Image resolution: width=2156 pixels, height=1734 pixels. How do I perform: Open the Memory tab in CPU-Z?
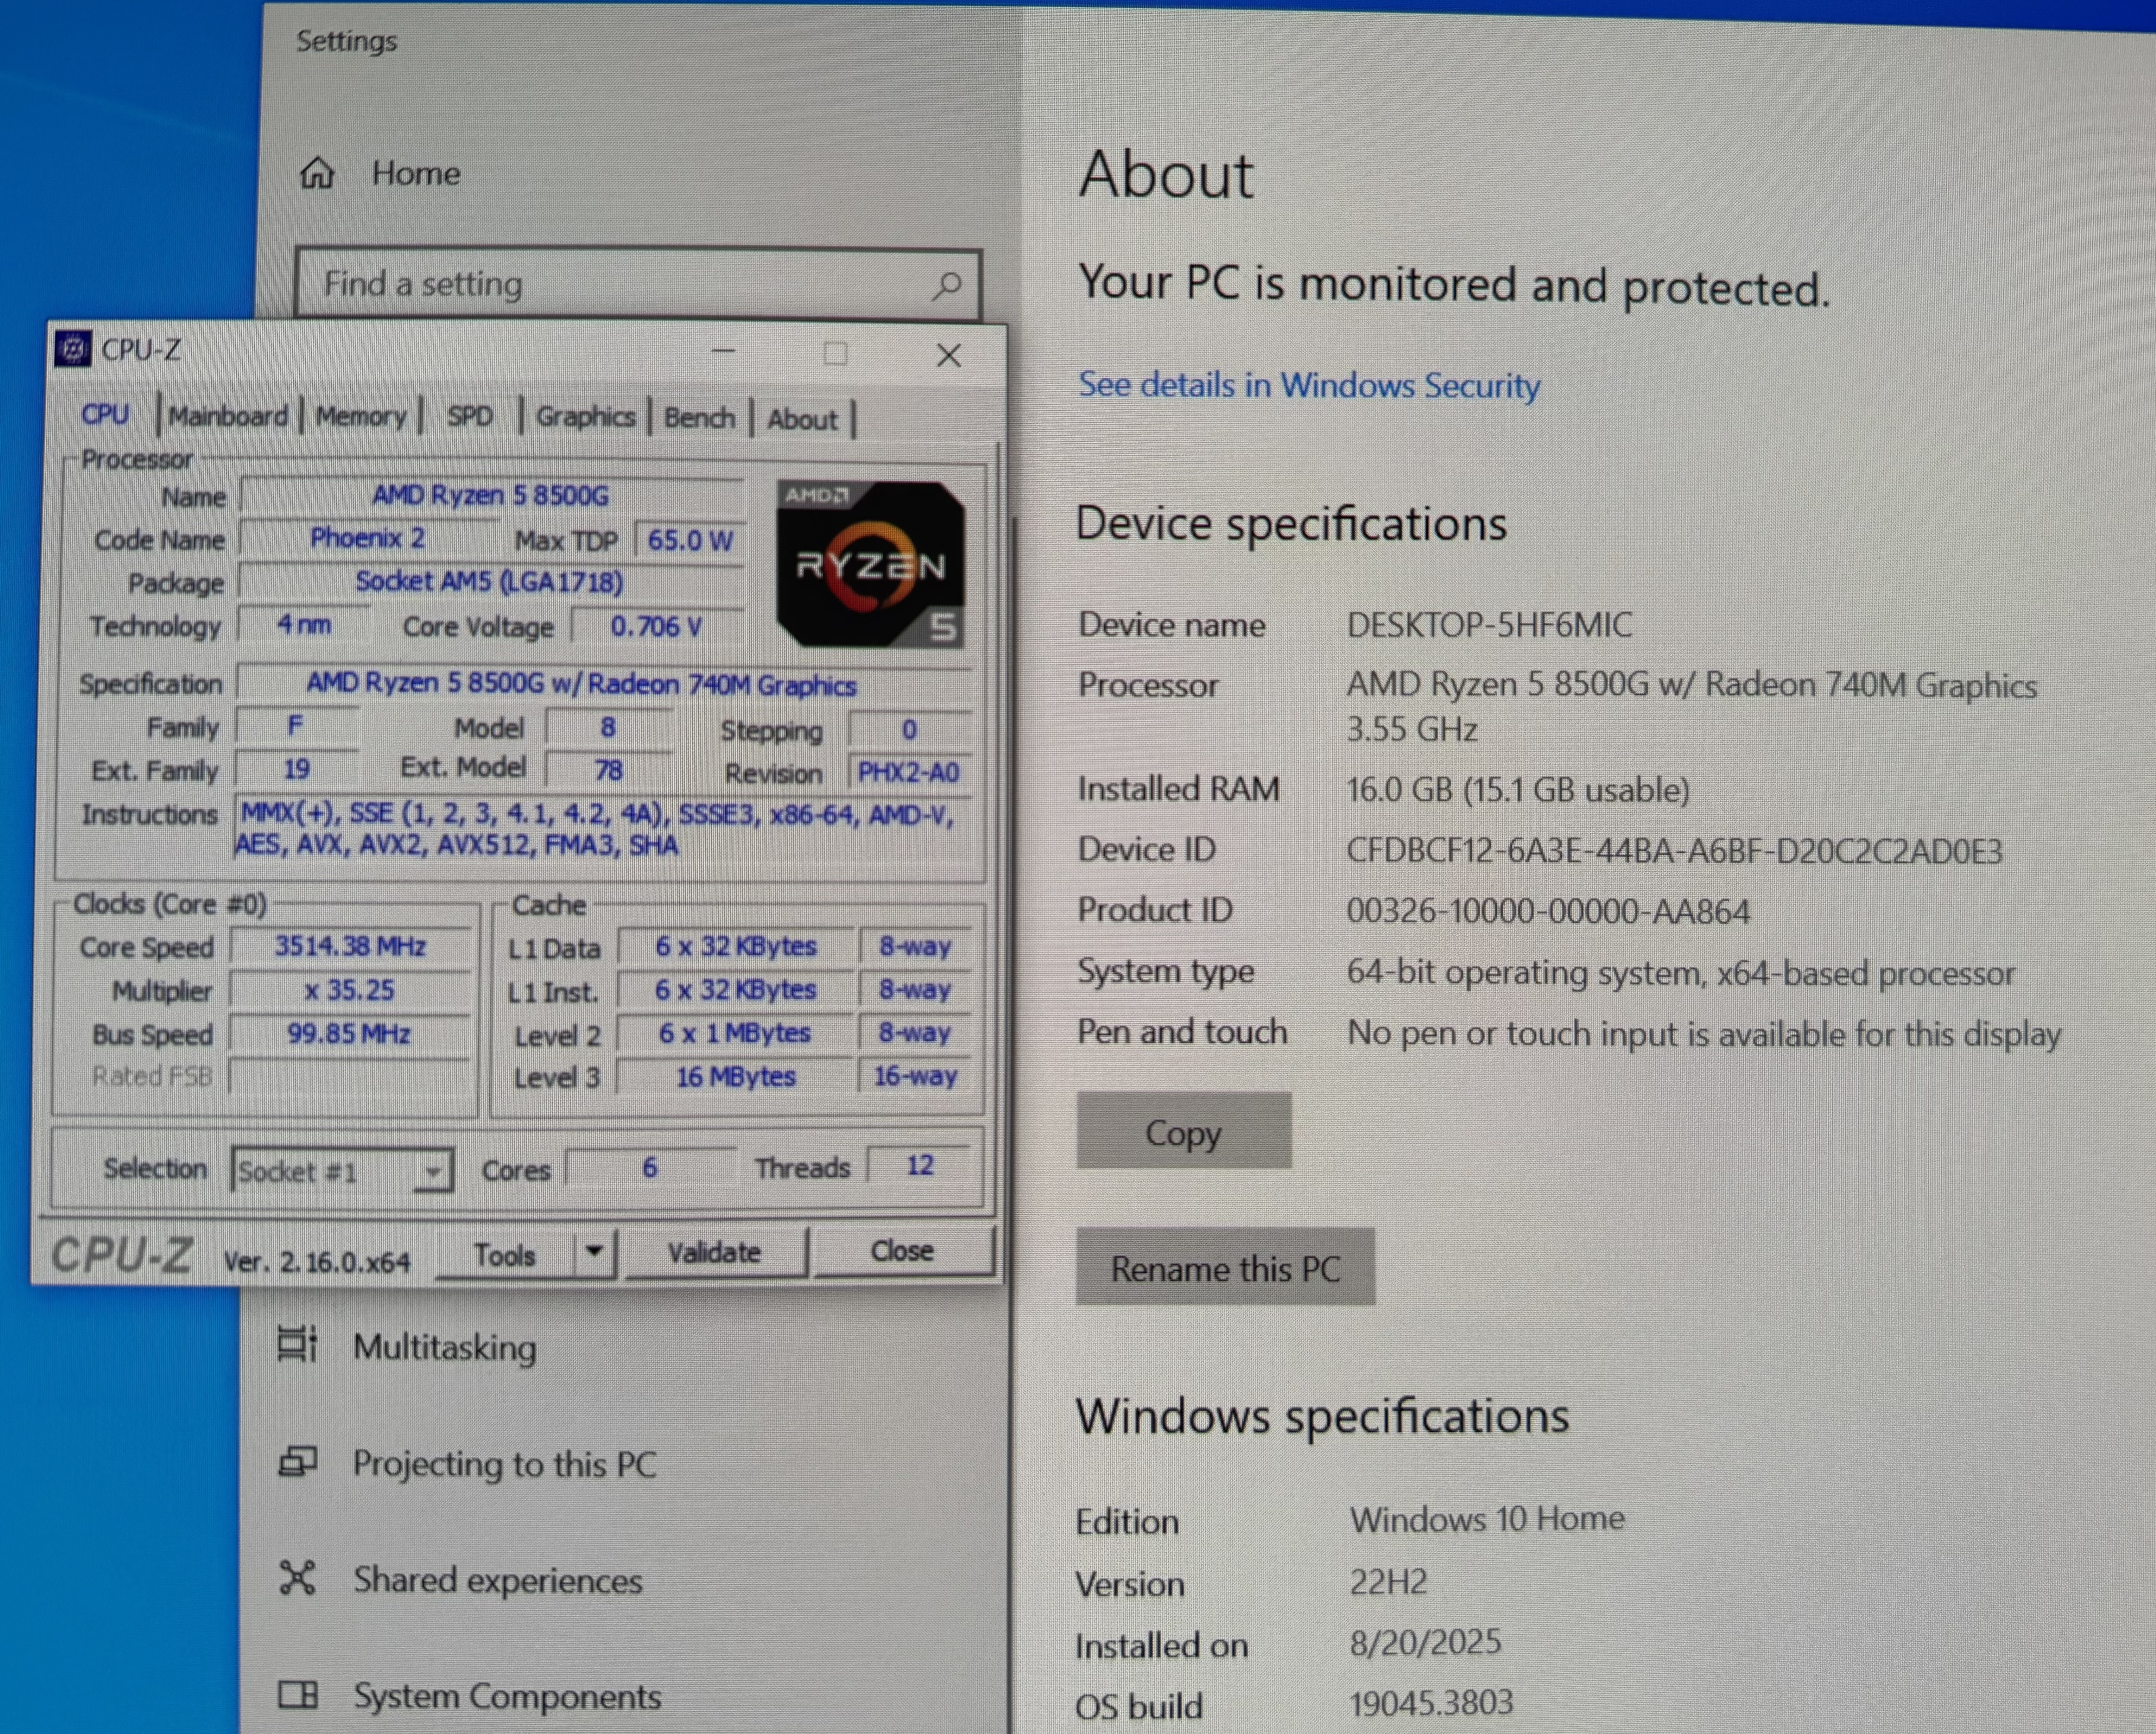coord(361,416)
